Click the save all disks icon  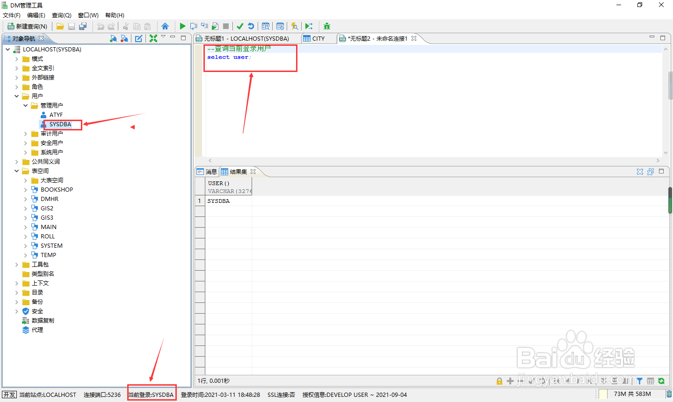(83, 26)
